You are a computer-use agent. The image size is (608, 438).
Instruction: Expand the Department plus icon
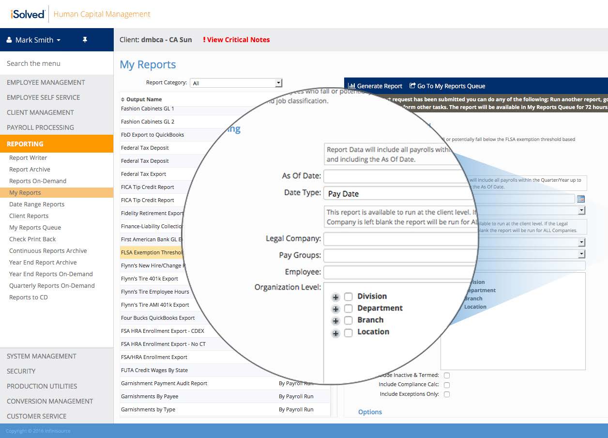[335, 309]
